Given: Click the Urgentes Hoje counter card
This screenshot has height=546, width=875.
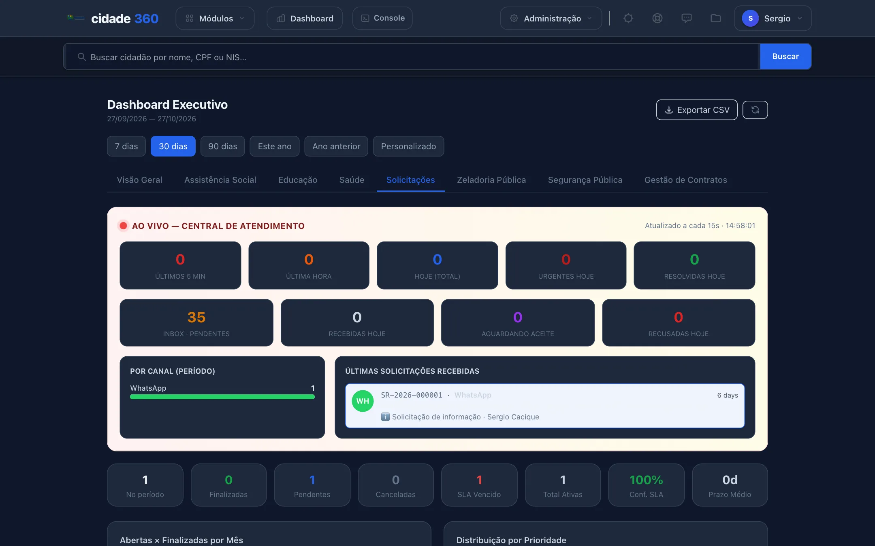Looking at the screenshot, I should pos(566,265).
